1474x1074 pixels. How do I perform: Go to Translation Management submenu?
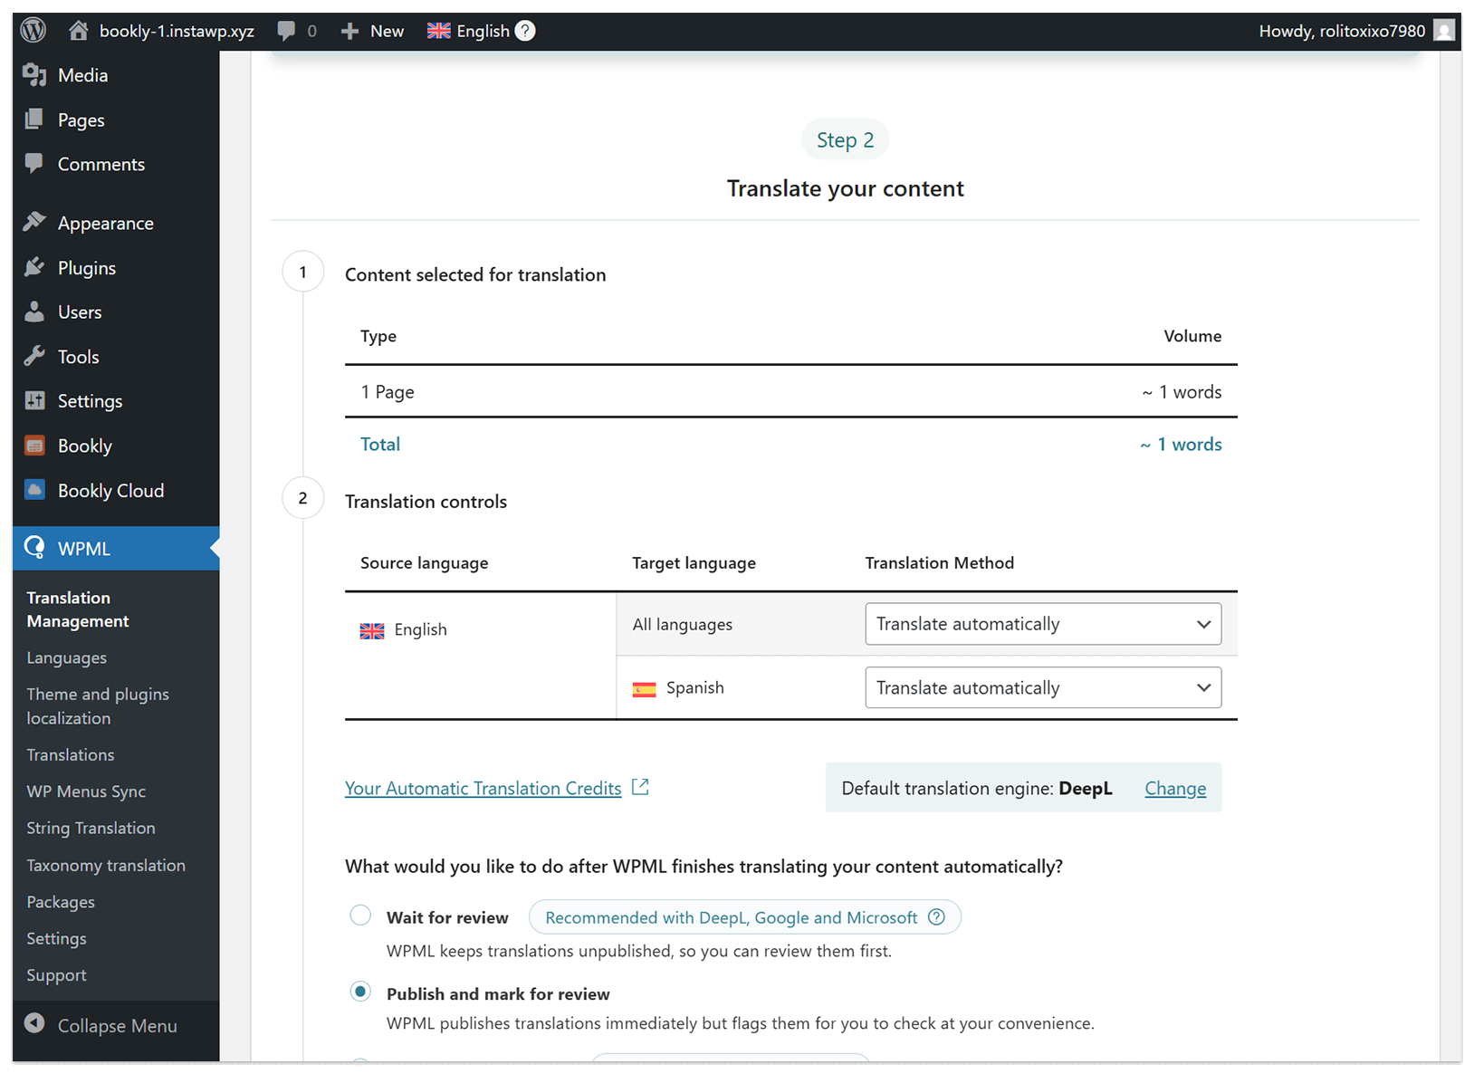(x=78, y=609)
